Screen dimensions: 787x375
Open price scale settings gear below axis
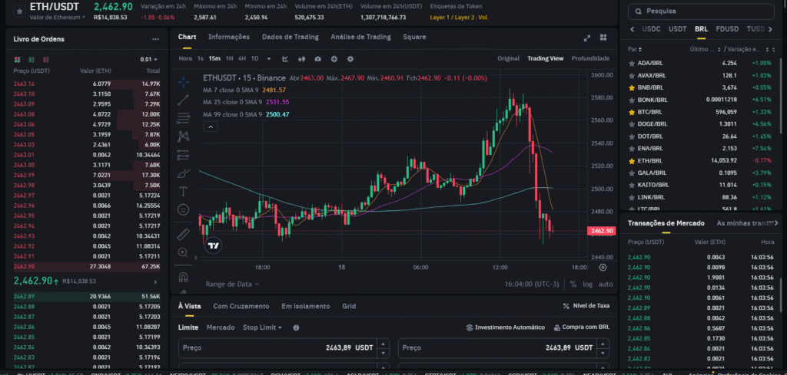tap(603, 268)
